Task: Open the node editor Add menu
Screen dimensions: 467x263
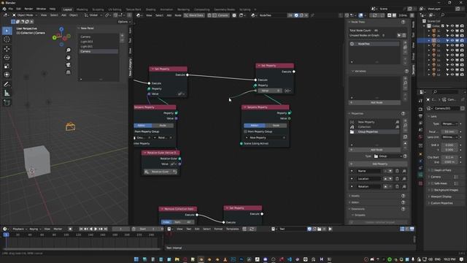Action: click(x=169, y=15)
